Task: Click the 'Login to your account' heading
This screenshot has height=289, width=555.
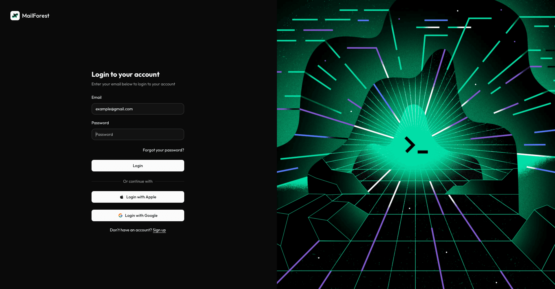Action: point(125,74)
